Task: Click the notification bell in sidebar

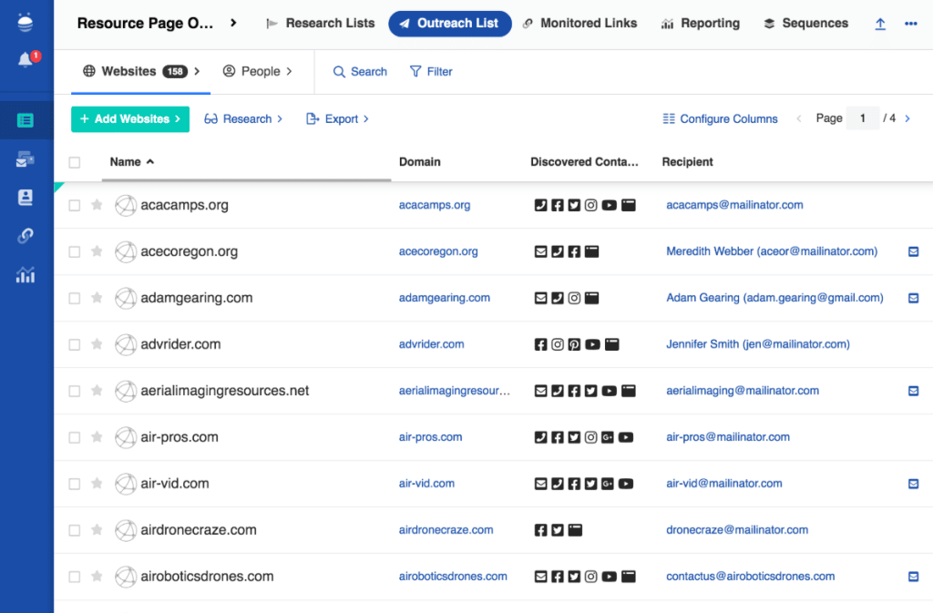Action: click(26, 60)
